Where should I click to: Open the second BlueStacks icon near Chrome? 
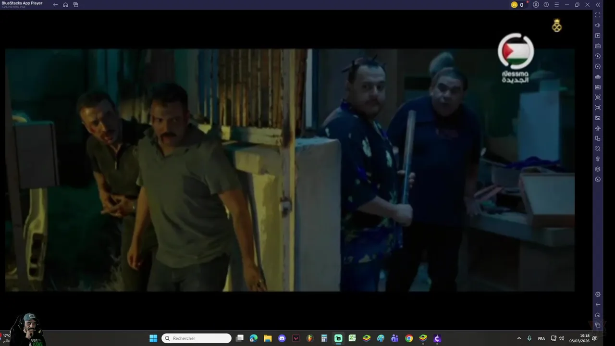coord(423,338)
